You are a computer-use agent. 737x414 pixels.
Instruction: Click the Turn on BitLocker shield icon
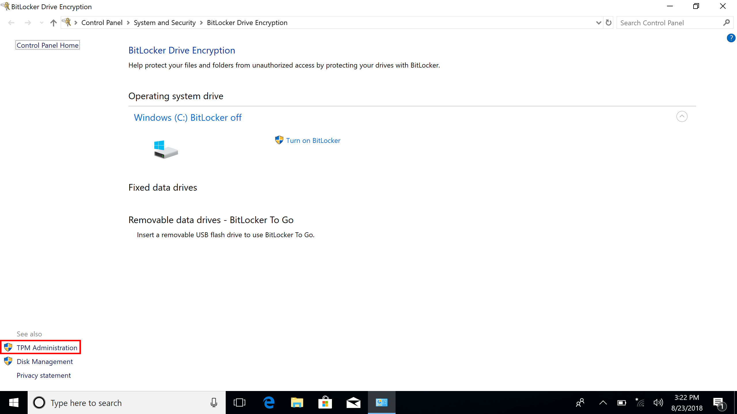point(280,141)
